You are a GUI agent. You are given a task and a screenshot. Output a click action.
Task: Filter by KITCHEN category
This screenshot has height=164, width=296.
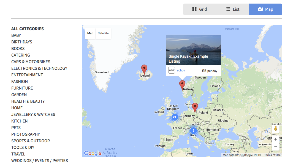pos(20,121)
